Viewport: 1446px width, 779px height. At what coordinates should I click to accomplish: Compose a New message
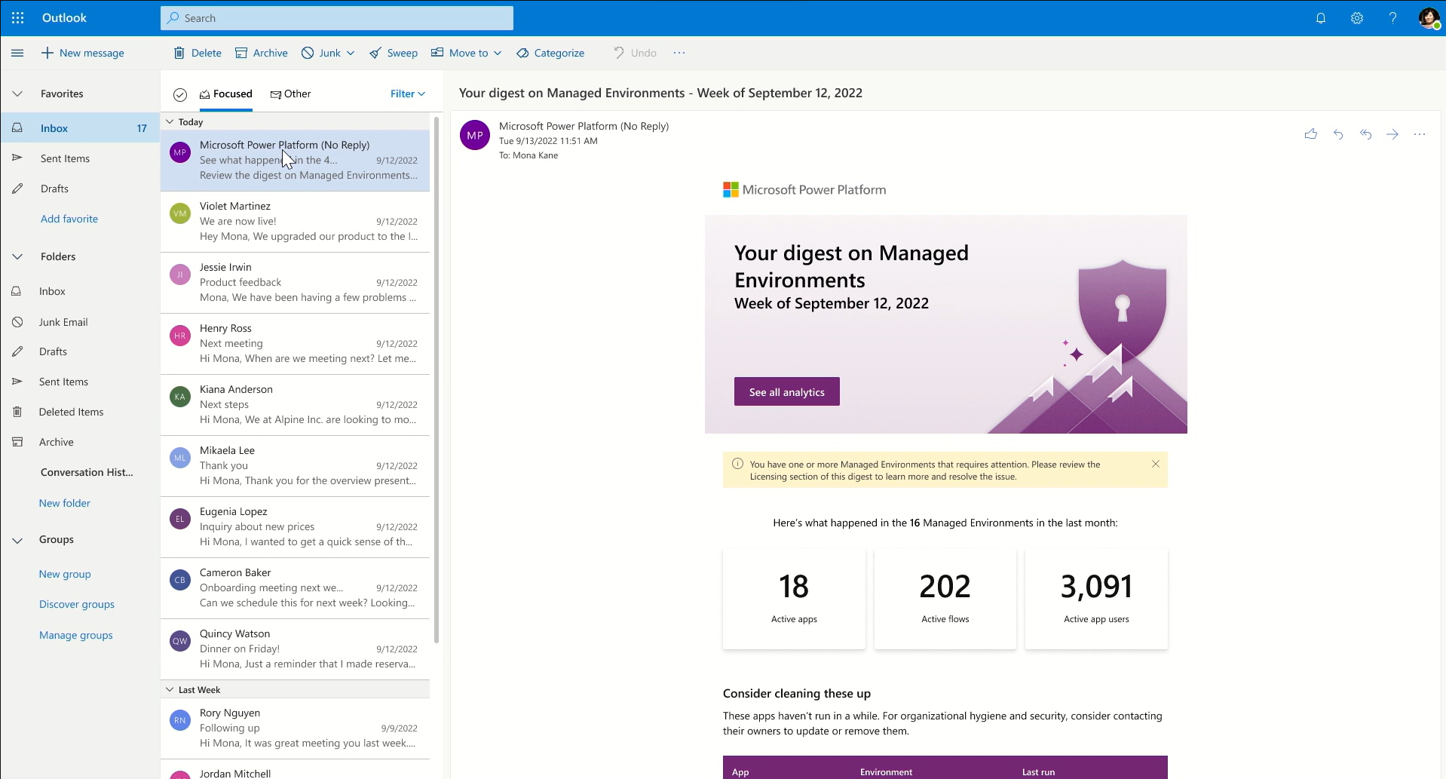click(x=82, y=53)
